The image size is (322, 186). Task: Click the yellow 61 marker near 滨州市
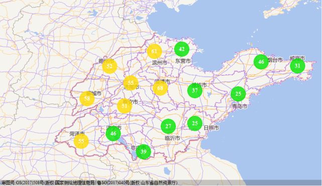pos(154,51)
